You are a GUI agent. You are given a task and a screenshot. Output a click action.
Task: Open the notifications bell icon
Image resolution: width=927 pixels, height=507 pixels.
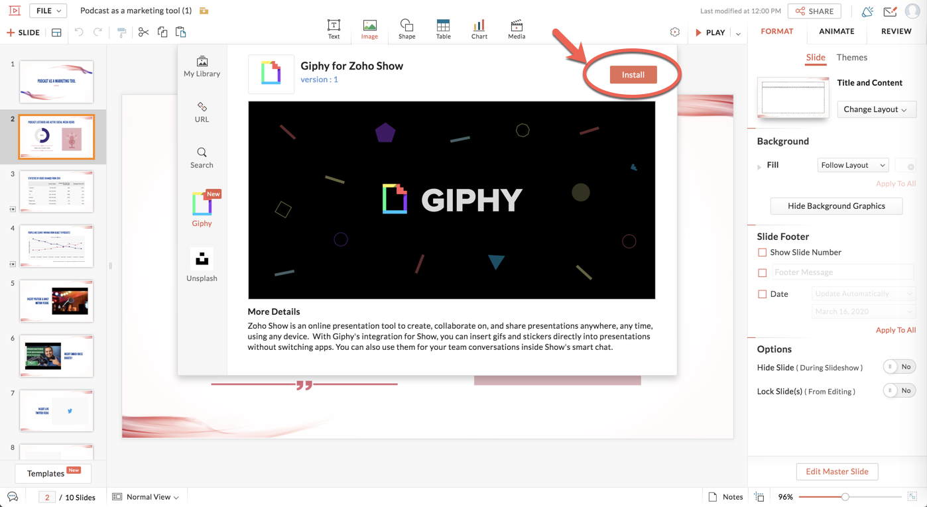(867, 11)
